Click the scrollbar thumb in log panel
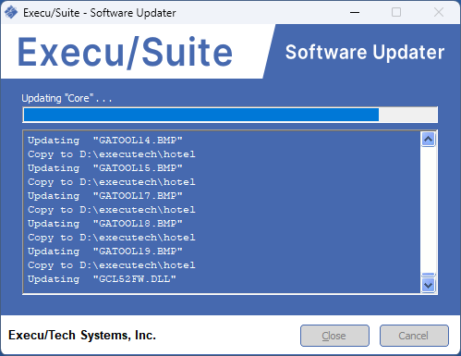This screenshot has height=356, width=461. point(428,275)
